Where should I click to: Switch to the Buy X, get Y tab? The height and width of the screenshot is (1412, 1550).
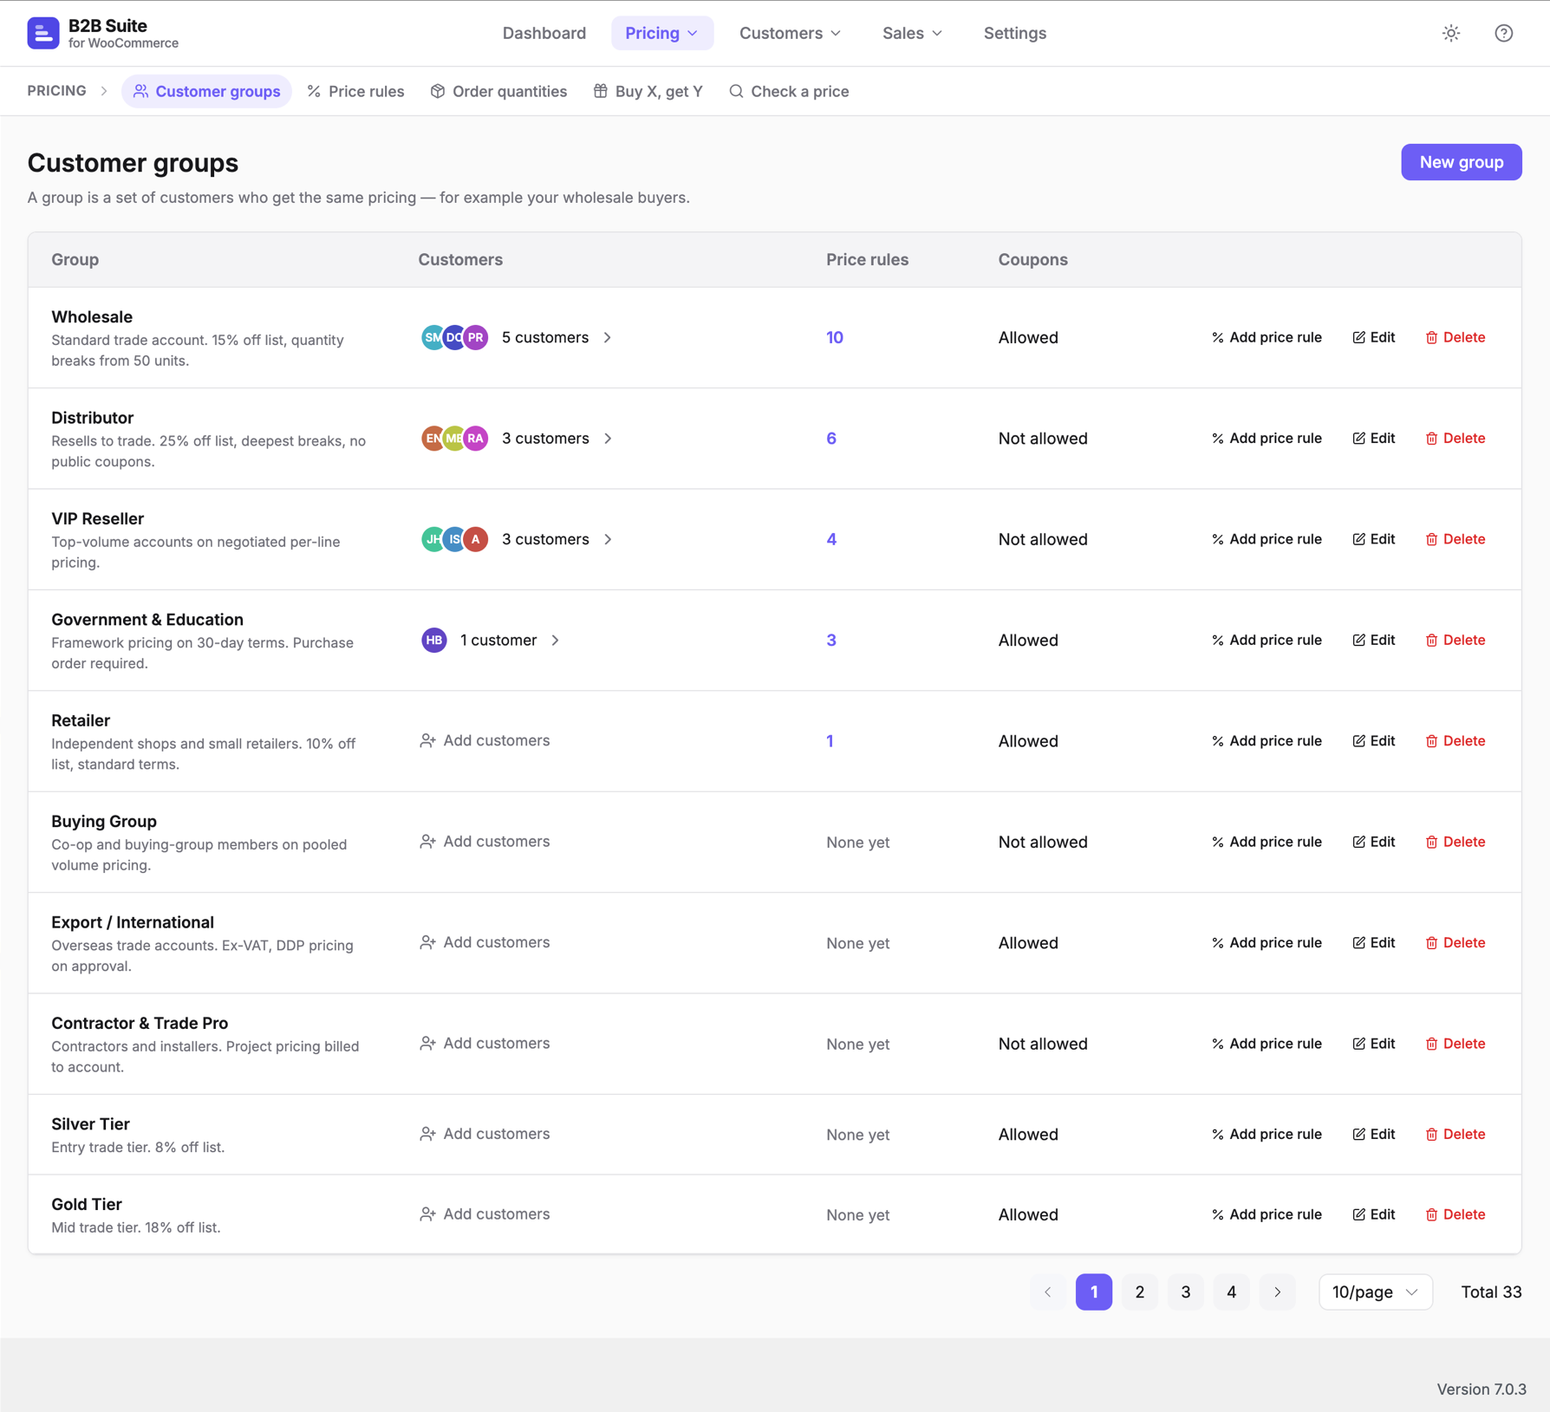648,91
